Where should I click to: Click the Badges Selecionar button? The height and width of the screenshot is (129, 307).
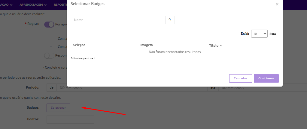(x=58, y=108)
